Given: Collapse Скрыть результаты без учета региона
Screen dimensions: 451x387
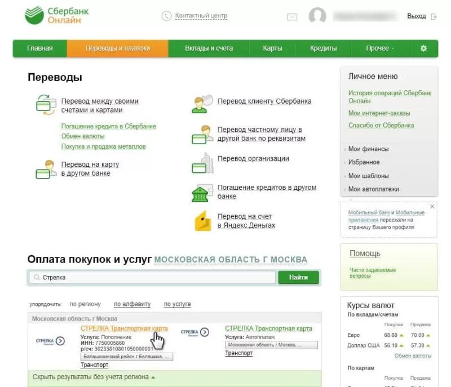Looking at the screenshot, I should pyautogui.click(x=94, y=377).
